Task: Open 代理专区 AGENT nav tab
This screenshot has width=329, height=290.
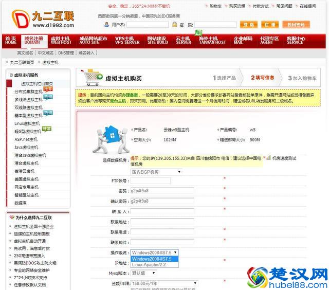Action: pos(269,40)
